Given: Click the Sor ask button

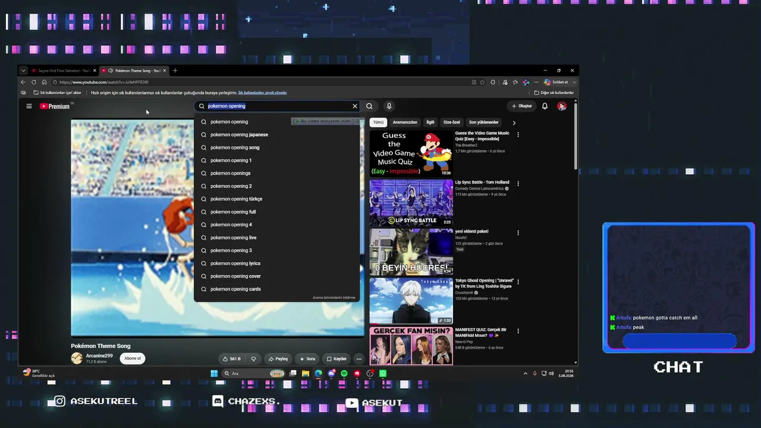Looking at the screenshot, I should click(307, 359).
